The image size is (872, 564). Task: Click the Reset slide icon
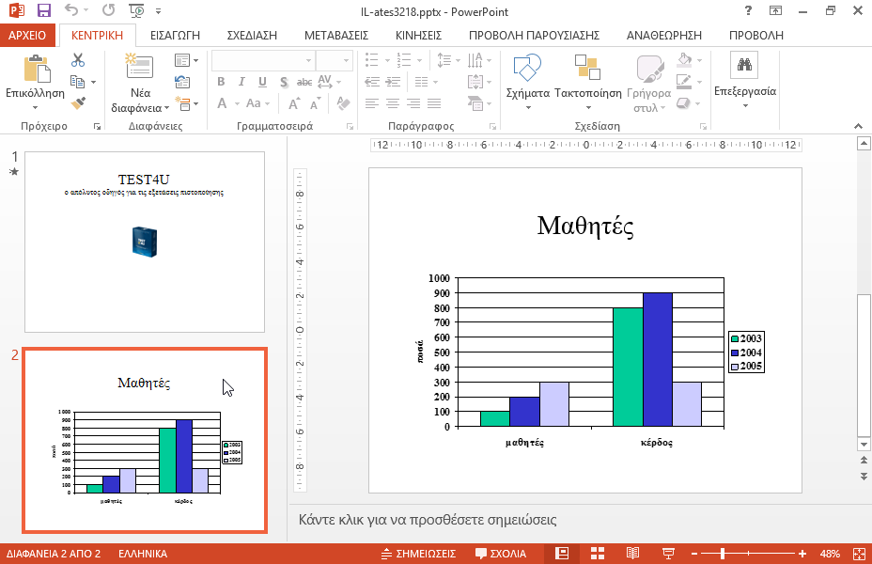182,83
